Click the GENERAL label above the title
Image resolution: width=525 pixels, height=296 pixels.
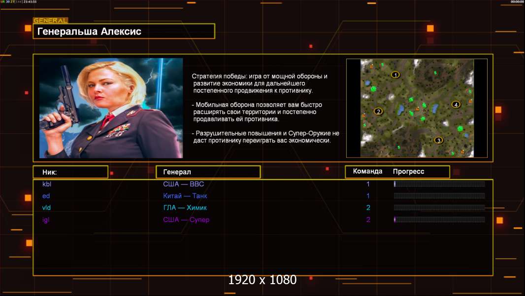[x=50, y=20]
